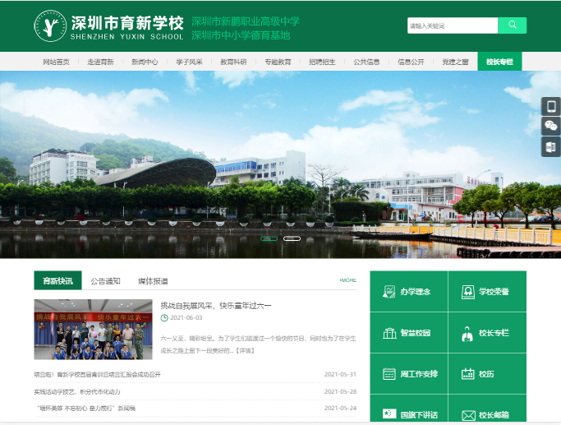Open the 挑战自我展风采 news headline
The width and height of the screenshot is (561, 425).
tap(215, 306)
